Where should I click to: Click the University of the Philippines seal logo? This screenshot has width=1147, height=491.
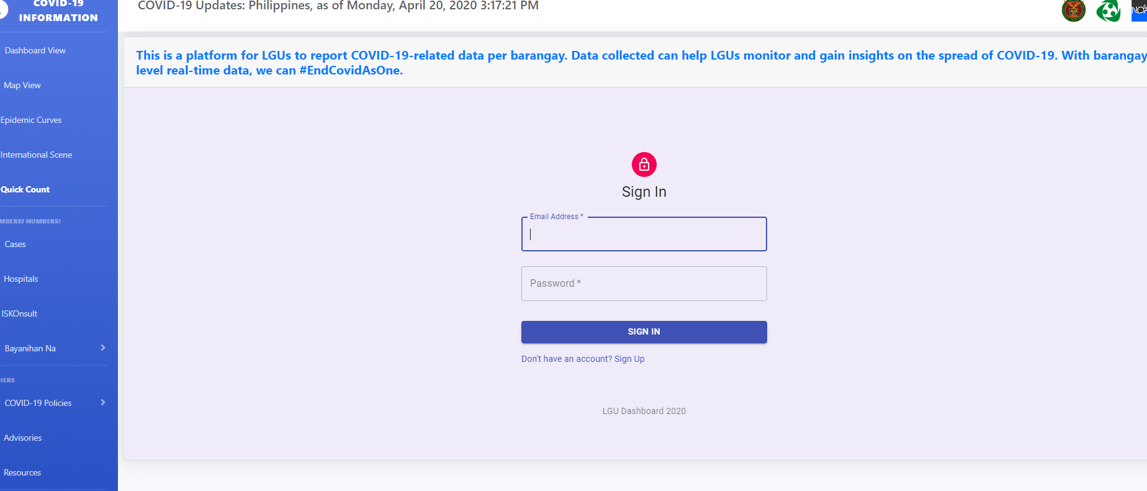tap(1073, 11)
